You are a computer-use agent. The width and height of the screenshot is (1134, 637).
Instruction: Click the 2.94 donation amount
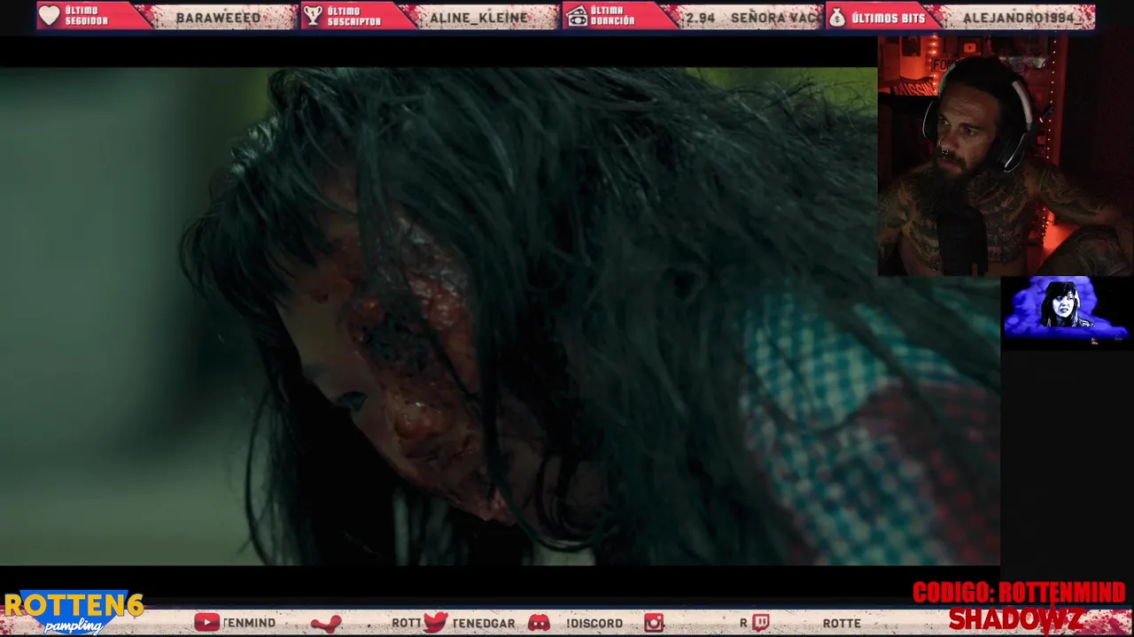[x=700, y=18]
